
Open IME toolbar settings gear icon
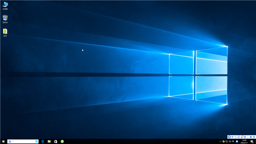tap(254, 137)
